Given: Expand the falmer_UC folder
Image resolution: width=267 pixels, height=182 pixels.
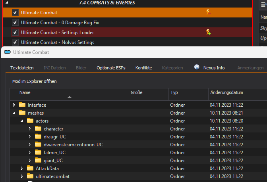Looking at the screenshot, I should click(30, 152).
